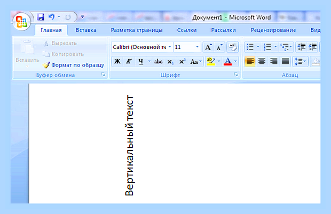This screenshot has height=214, width=331.
Task: Activate Формат по образцу painter
Action: pos(73,65)
